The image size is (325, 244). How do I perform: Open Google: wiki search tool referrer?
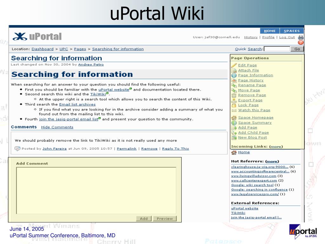tap(252, 185)
